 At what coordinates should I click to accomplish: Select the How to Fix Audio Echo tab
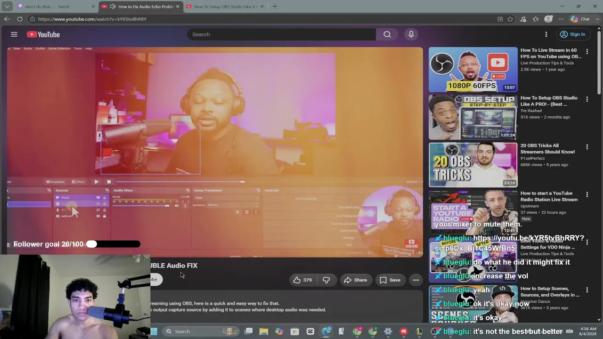coord(141,7)
